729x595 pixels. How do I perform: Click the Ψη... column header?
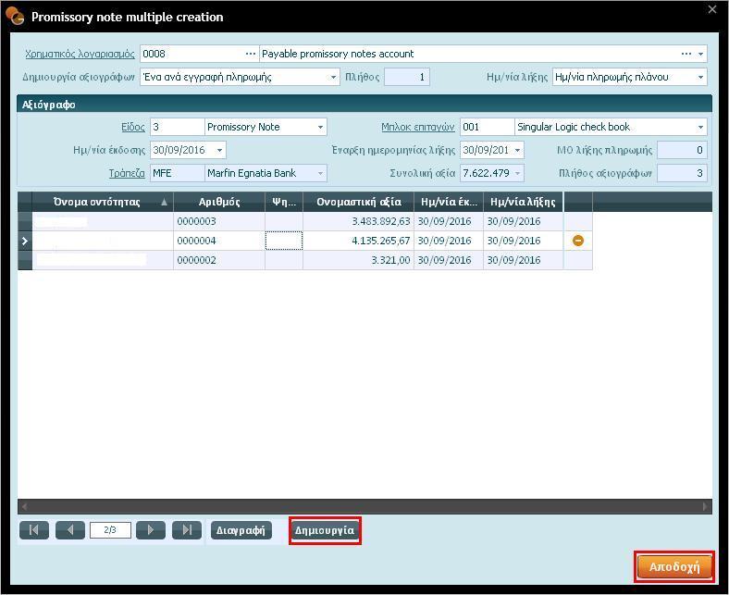click(284, 202)
